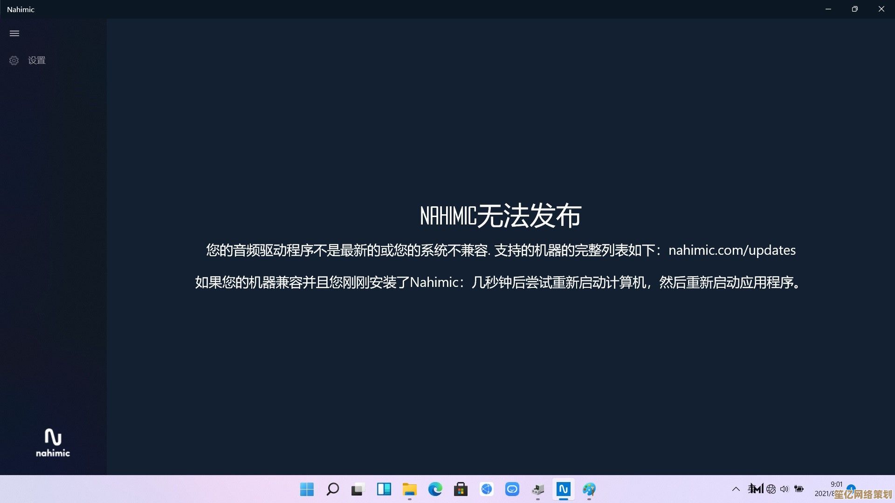The image size is (895, 503).
Task: Open the device installer taskbar icon
Action: coord(538,489)
